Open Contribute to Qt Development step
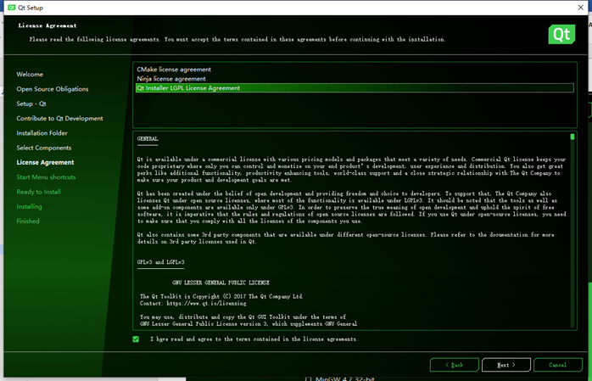Screen dimensions: 592x381 [x=59, y=119]
